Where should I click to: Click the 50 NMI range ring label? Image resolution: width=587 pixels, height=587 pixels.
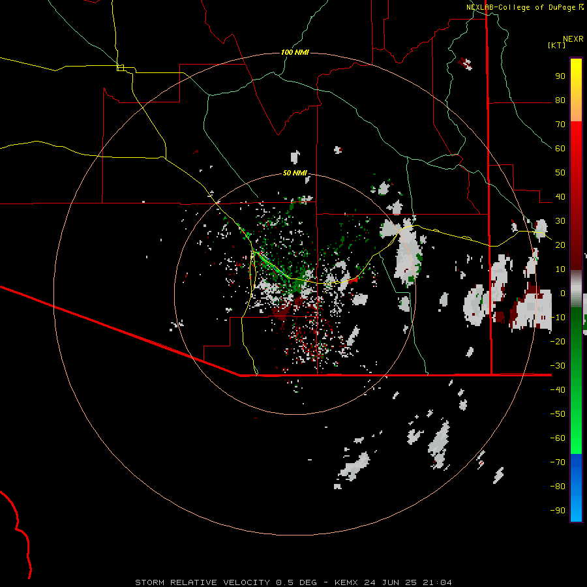click(x=295, y=173)
